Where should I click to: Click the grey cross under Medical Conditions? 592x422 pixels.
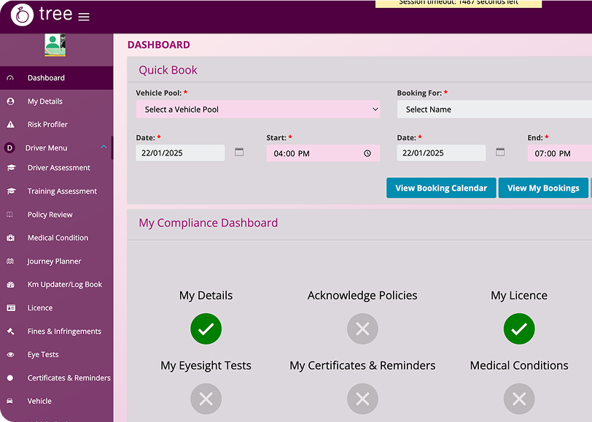[x=519, y=399]
